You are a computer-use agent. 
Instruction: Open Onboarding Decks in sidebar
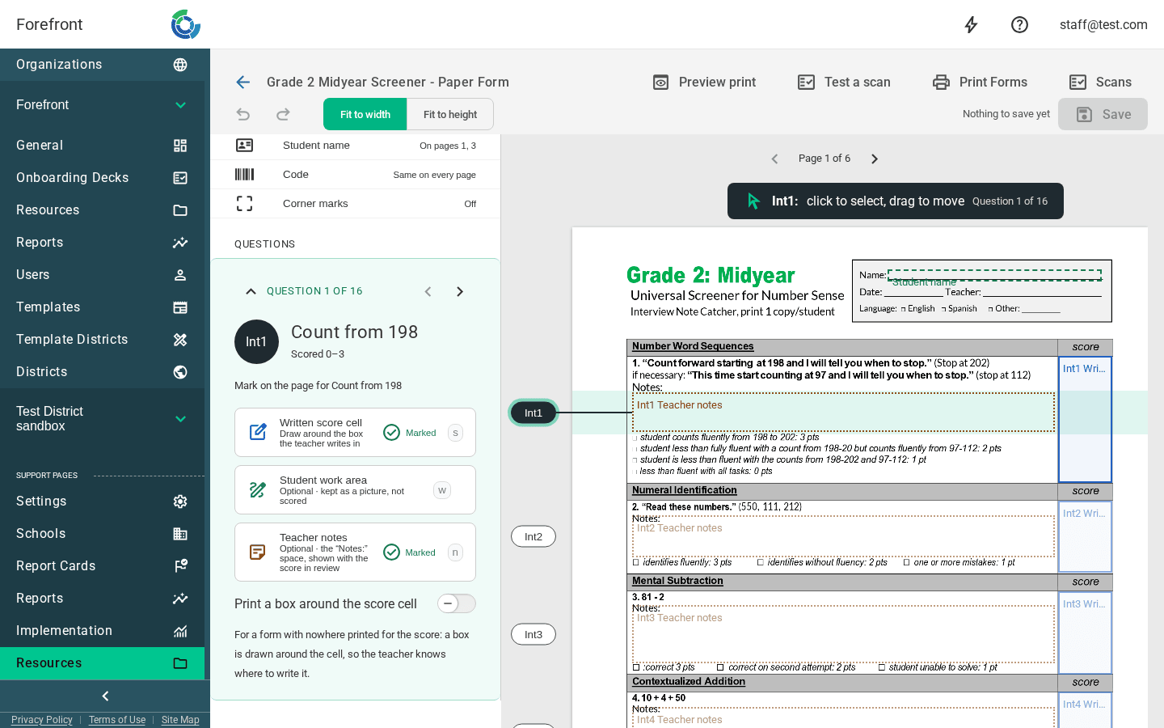point(102,178)
